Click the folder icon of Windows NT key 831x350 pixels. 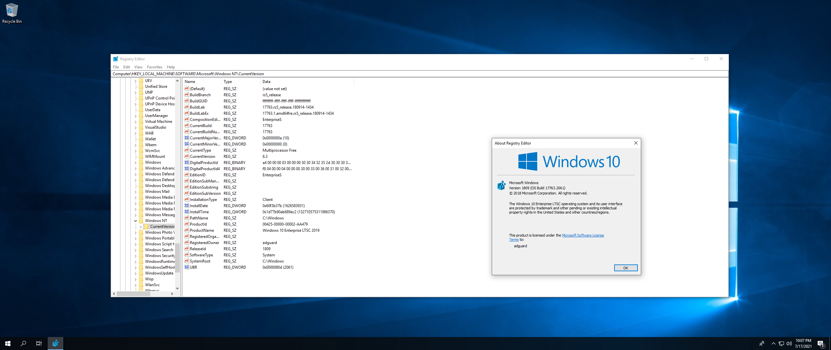pyautogui.click(x=141, y=221)
